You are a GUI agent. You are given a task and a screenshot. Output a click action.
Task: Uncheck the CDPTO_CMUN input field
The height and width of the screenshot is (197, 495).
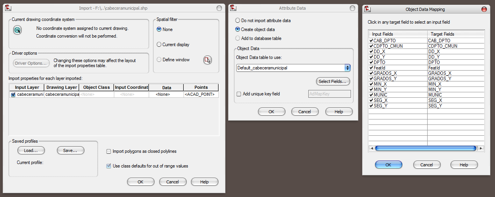click(x=371, y=46)
